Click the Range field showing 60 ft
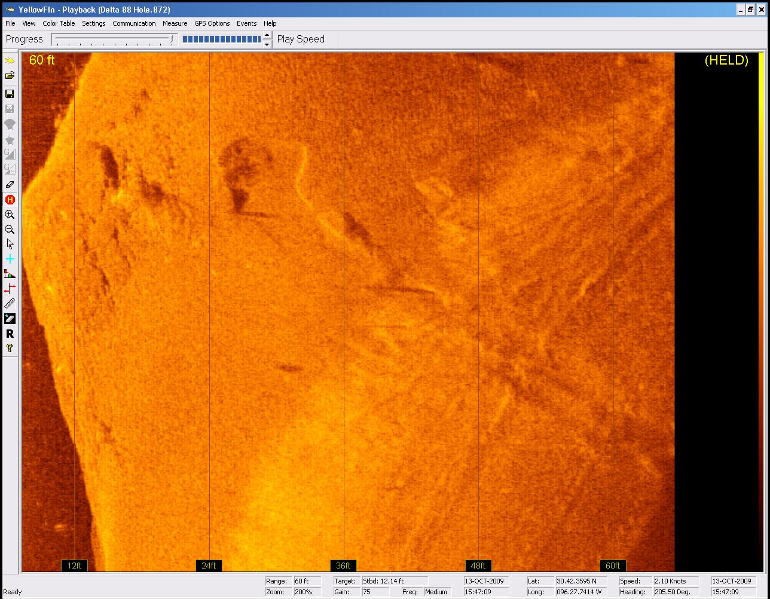This screenshot has height=599, width=770. 307,581
